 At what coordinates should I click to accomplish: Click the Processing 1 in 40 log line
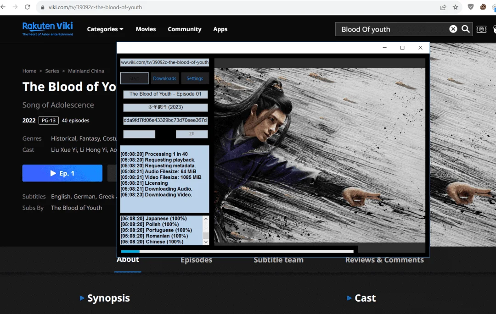(154, 154)
